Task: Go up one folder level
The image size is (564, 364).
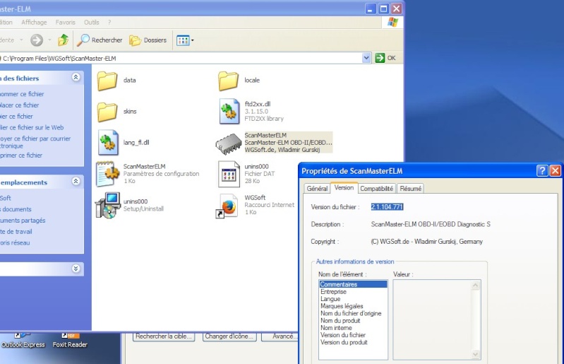Action: [64, 40]
